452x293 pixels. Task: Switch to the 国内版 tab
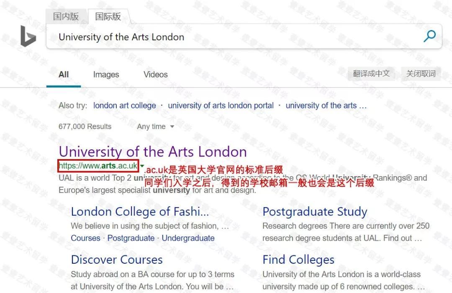[x=66, y=16]
